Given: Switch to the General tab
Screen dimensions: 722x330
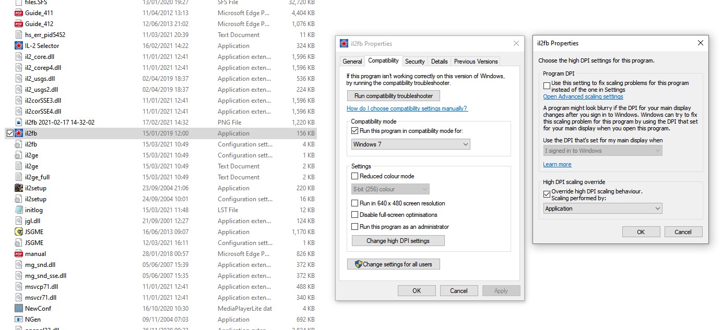Looking at the screenshot, I should pyautogui.click(x=352, y=62).
